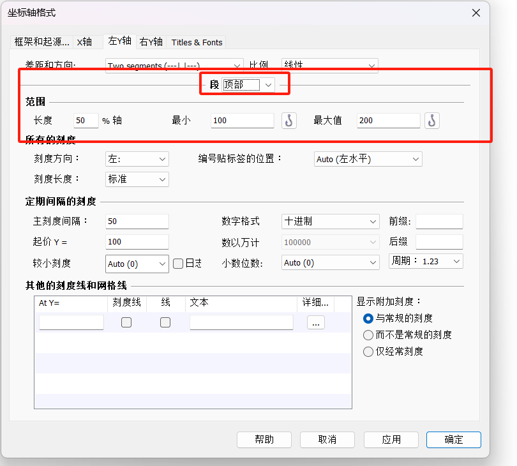The height and width of the screenshot is (466, 517).
Task: Close the 坐标轴格式 dialog window
Action: pyautogui.click(x=475, y=13)
